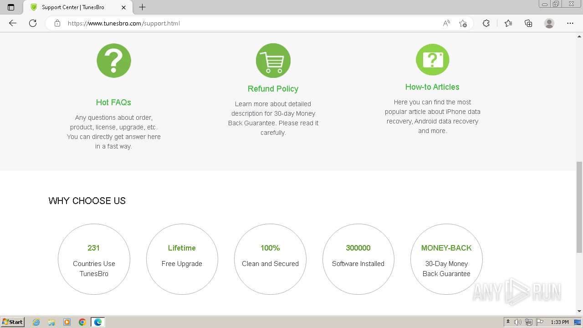Open Settings and more menu
This screenshot has height=328, width=583.
(x=570, y=23)
